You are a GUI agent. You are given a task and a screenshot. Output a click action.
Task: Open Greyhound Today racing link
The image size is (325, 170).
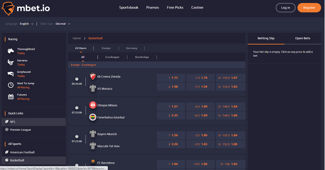[x=21, y=76]
